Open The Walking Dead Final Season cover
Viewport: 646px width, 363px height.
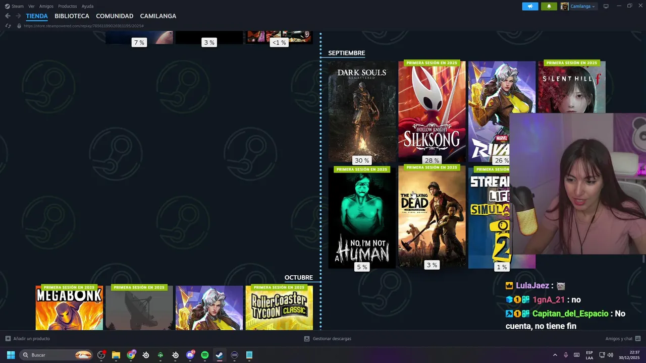pyautogui.click(x=432, y=217)
